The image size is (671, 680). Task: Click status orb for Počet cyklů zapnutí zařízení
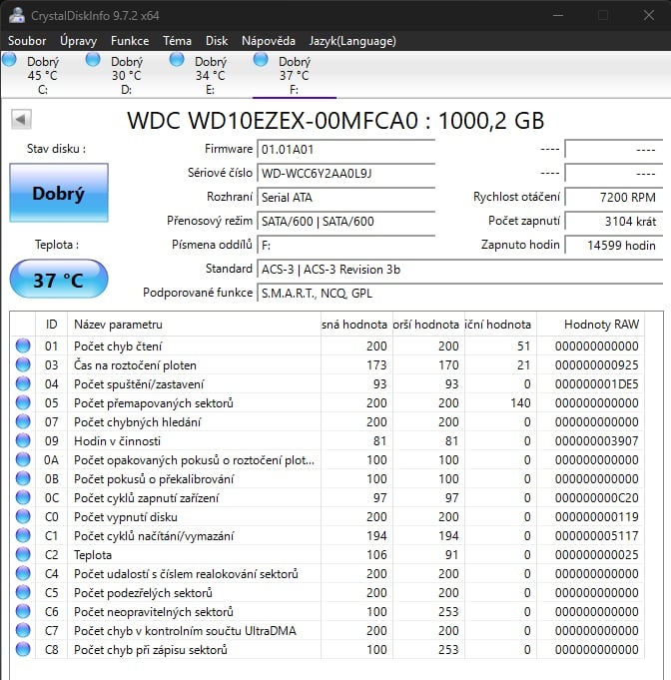point(23,497)
